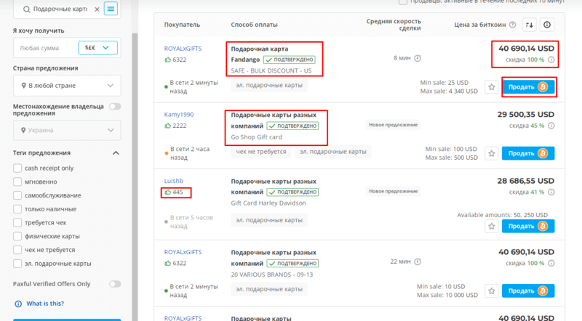Click the '28 686,55 USD' price
Viewport: 582px width, 321px height.
pyautogui.click(x=525, y=181)
